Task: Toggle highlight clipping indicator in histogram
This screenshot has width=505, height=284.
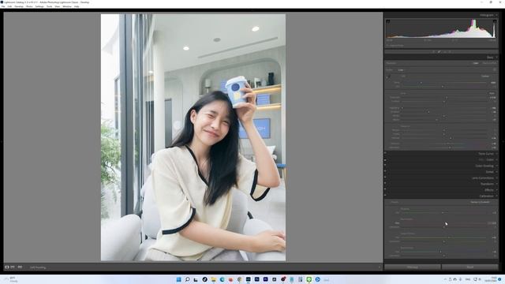Action: 495,21
